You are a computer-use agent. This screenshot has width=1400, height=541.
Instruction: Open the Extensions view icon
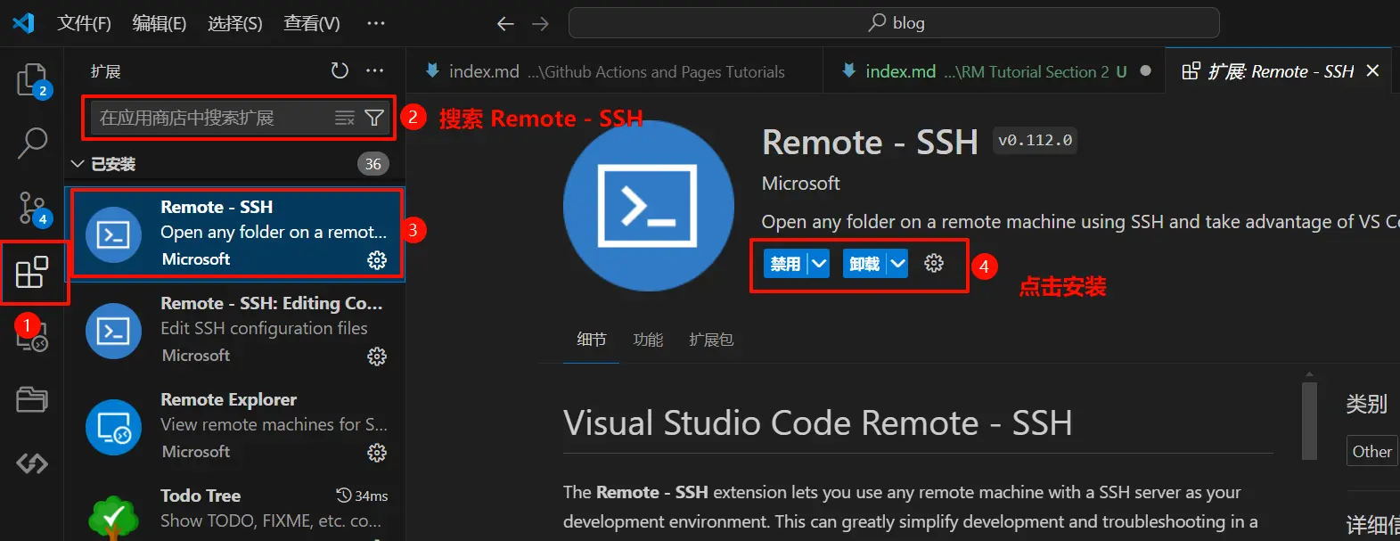point(32,272)
